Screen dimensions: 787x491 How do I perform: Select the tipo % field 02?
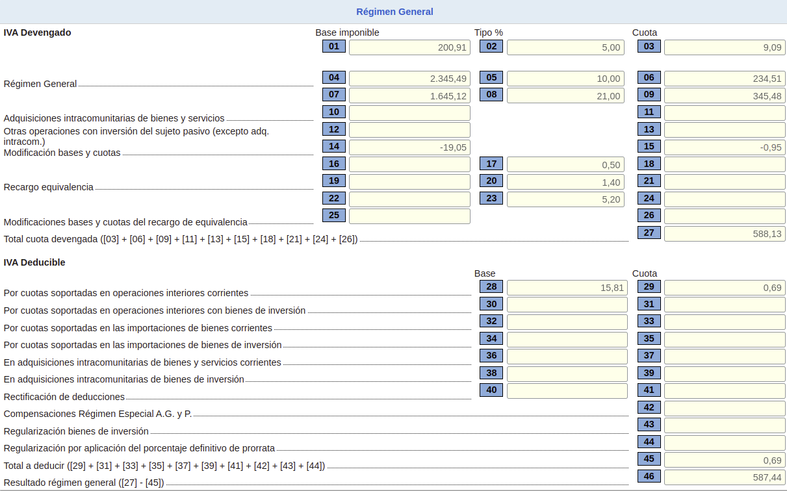(x=565, y=47)
